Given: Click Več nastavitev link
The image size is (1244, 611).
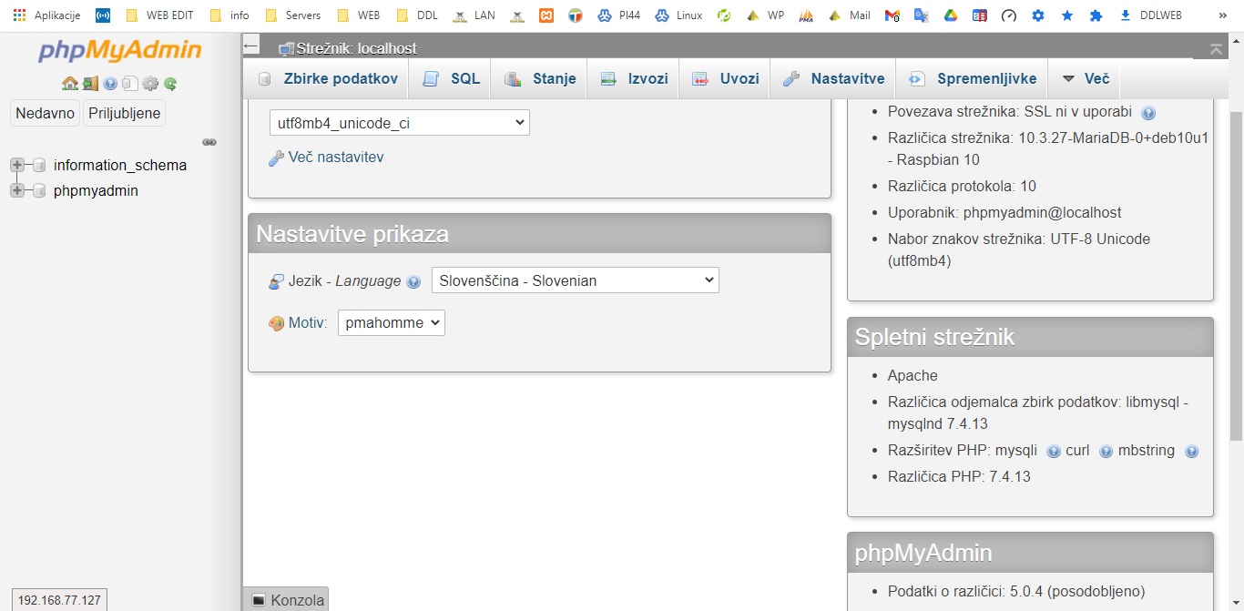Looking at the screenshot, I should [336, 158].
